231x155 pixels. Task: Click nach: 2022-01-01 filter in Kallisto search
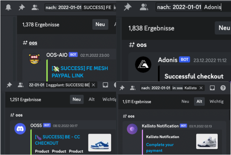(156, 88)
